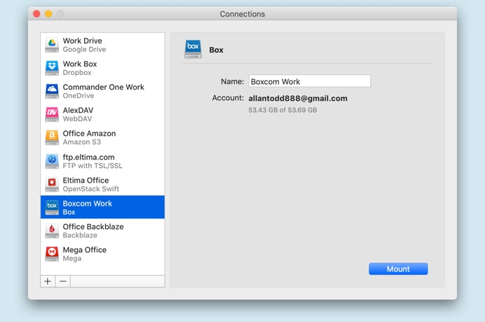Viewport: 485px width, 322px height.
Task: Select the FTP globe icon for ftp.eltima.com
Action: [52, 161]
